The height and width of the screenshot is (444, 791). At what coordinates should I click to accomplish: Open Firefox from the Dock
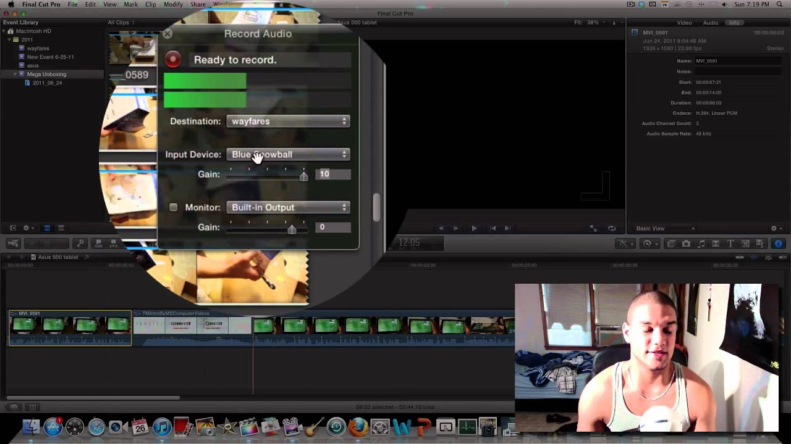tap(357, 427)
